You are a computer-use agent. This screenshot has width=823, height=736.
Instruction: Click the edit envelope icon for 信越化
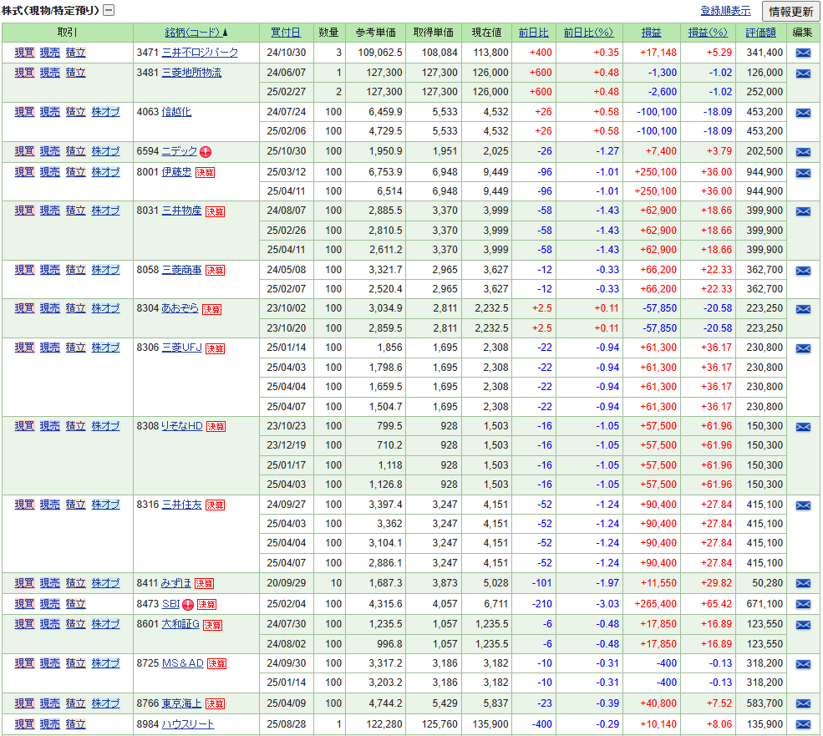click(803, 112)
